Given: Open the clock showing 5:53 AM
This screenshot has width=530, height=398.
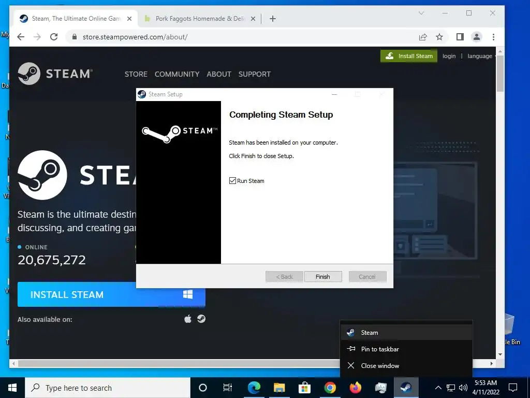Looking at the screenshot, I should coord(485,388).
